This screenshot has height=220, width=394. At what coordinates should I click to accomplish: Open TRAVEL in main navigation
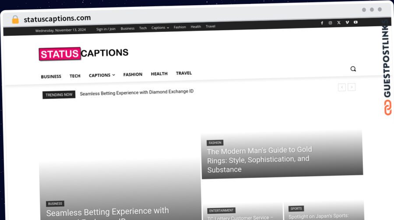[184, 73]
